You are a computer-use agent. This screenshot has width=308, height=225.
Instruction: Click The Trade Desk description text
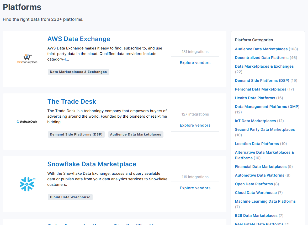click(x=107, y=116)
